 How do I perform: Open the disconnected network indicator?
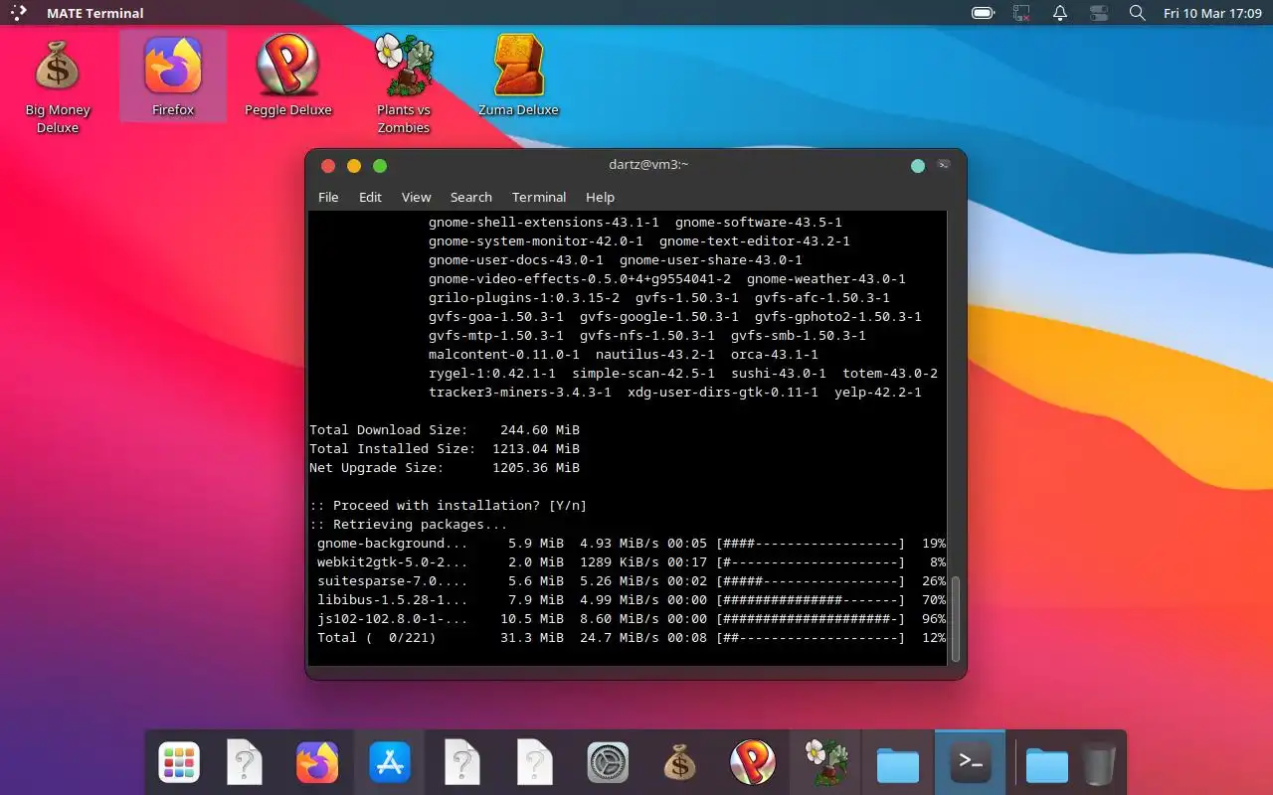[1021, 13]
